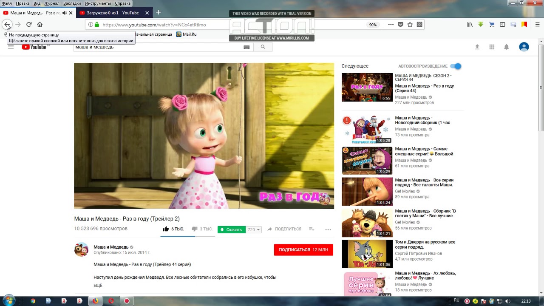Close the Маша и Медведь tab
The width and height of the screenshot is (544, 306).
(x=71, y=13)
